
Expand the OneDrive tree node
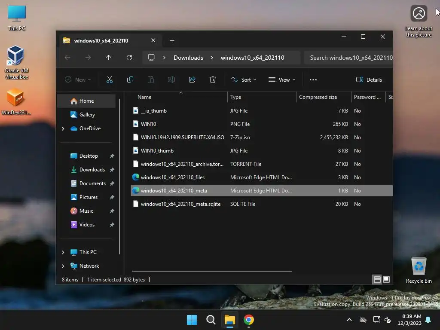[63, 128]
